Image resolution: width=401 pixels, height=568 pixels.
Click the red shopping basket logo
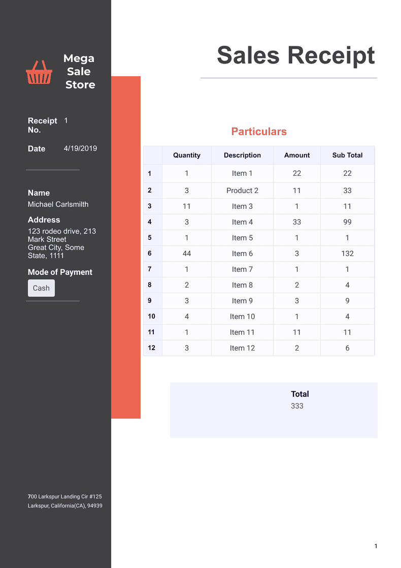tap(39, 72)
